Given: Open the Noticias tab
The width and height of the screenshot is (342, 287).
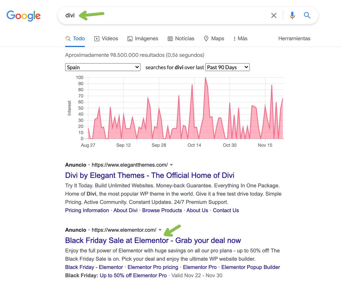Looking at the screenshot, I should point(181,38).
